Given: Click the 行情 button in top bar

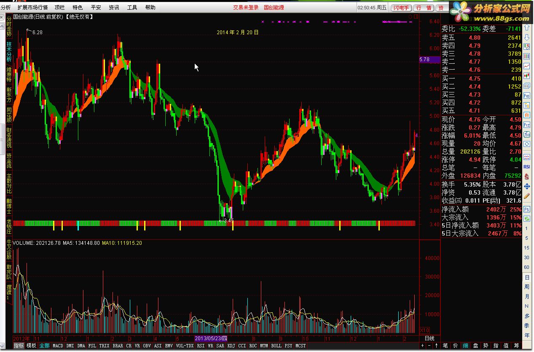Looking at the screenshot, I should tap(424, 8).
